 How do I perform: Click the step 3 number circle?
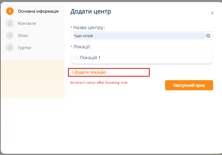point(10,35)
